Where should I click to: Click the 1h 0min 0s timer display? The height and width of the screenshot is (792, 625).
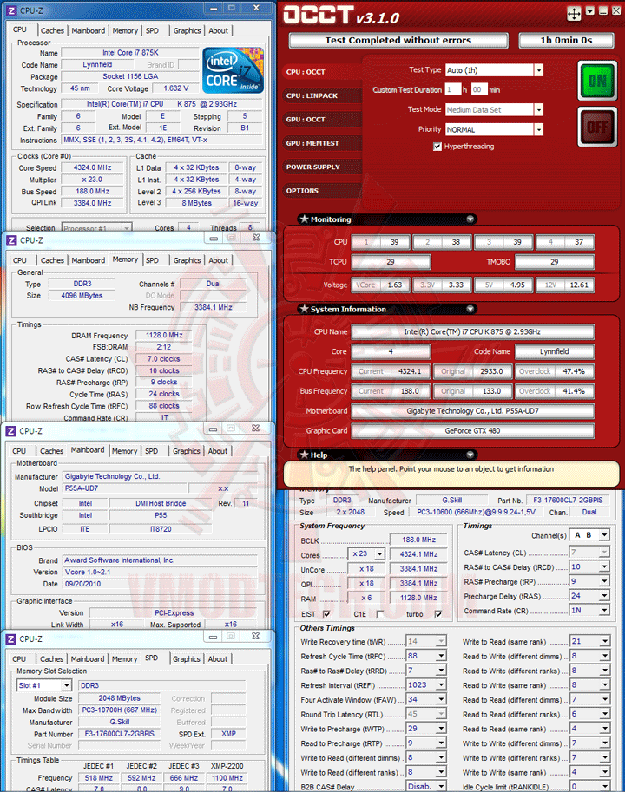point(566,41)
